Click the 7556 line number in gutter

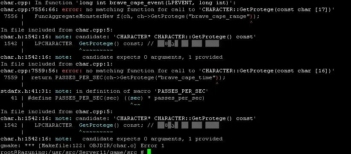pos(11,16)
